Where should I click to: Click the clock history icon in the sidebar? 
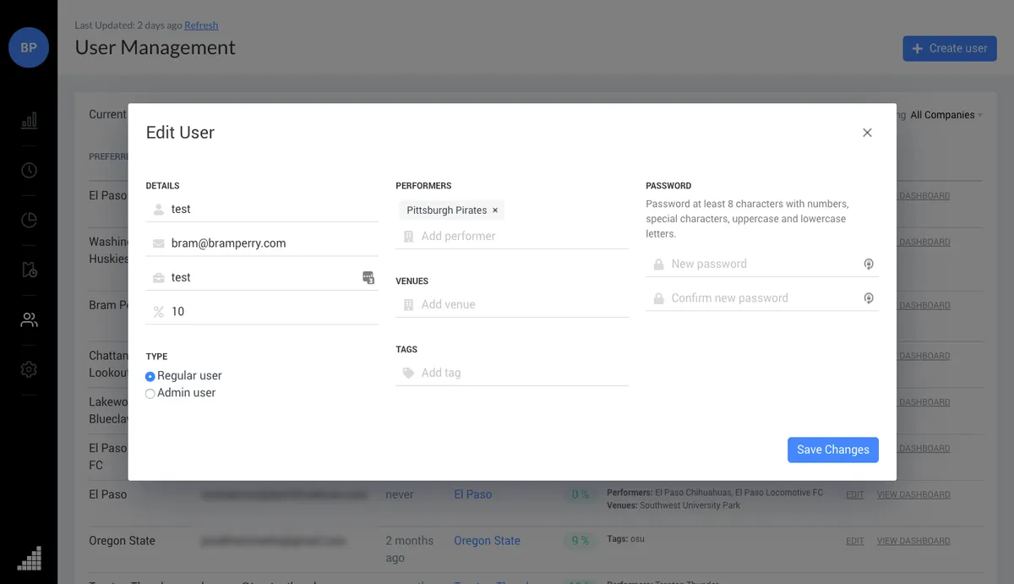coord(29,170)
